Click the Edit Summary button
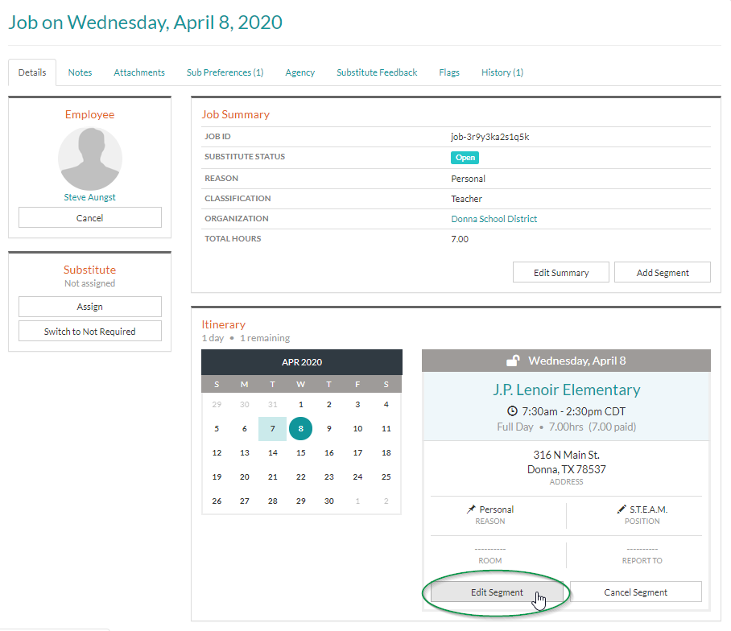The image size is (731, 631). [x=561, y=273]
